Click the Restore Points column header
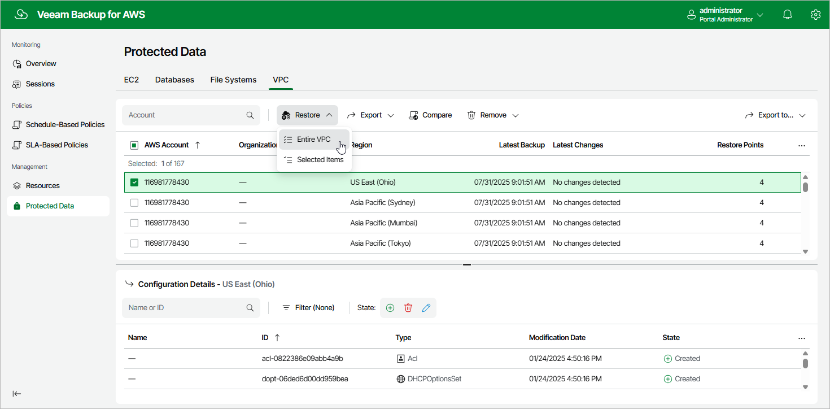Image resolution: width=830 pixels, height=409 pixels. click(740, 145)
